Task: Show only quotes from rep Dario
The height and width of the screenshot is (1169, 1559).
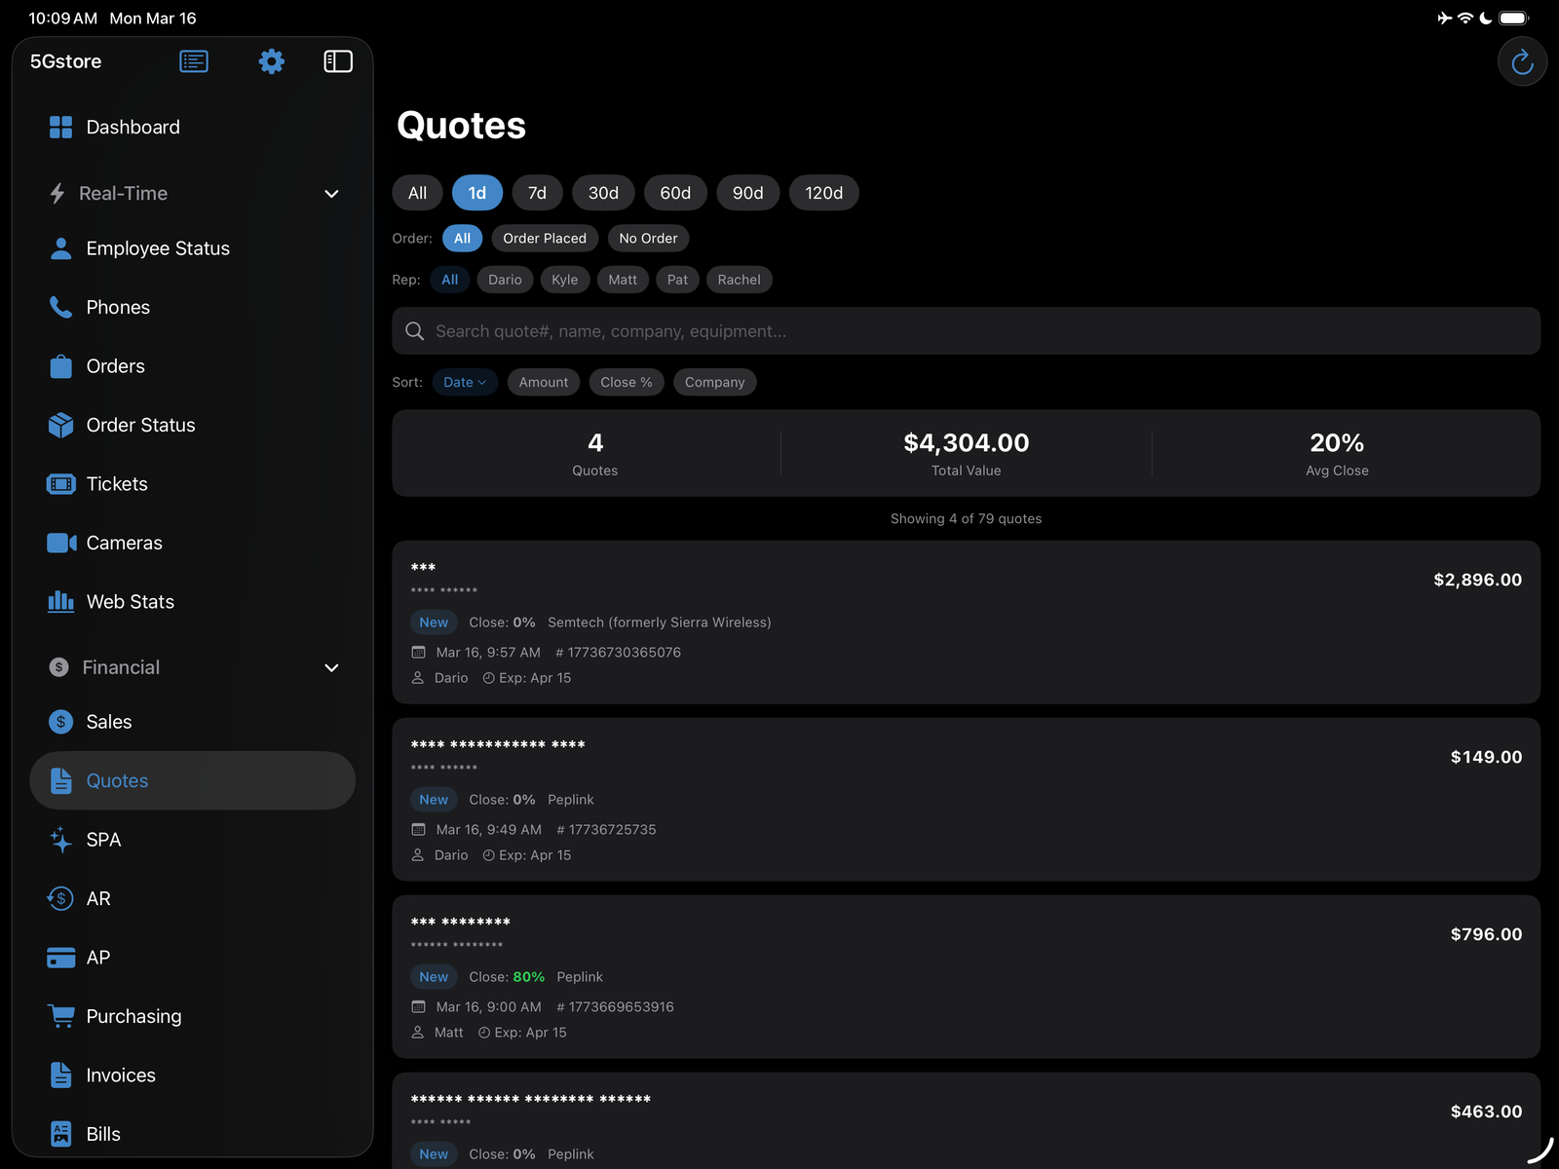Action: 505,280
